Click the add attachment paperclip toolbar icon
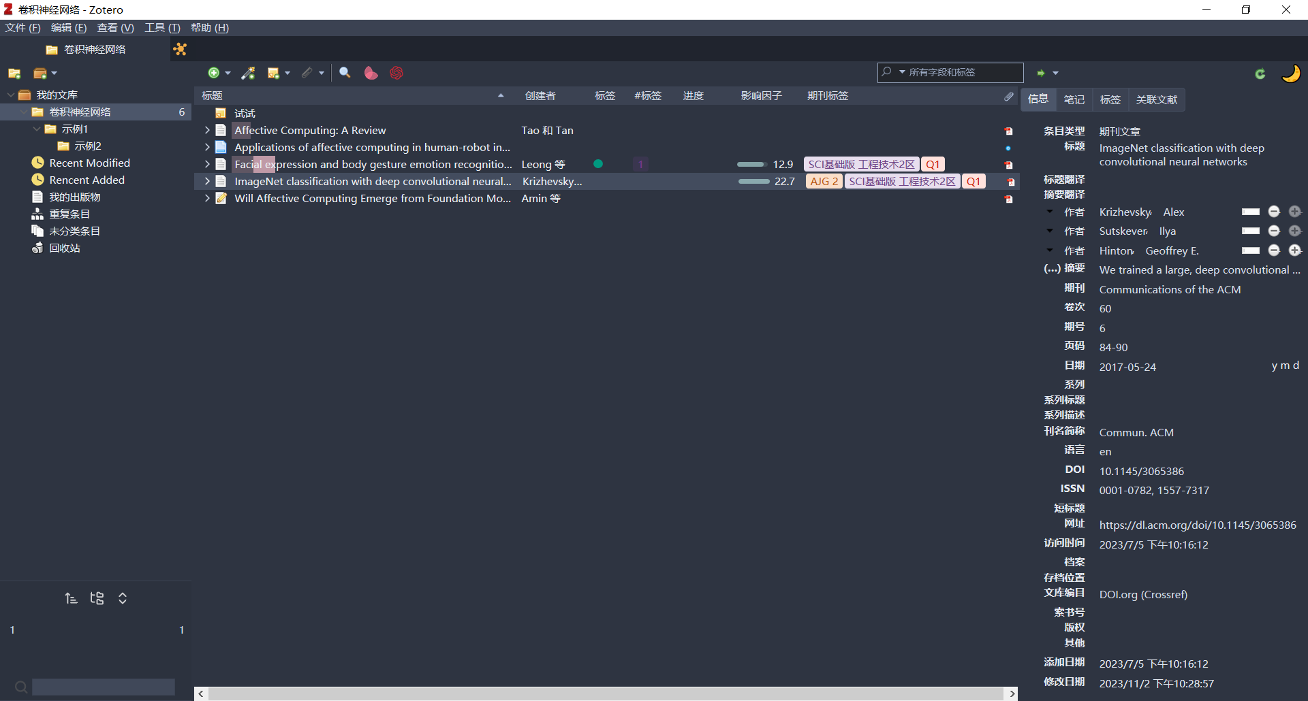 (x=307, y=73)
